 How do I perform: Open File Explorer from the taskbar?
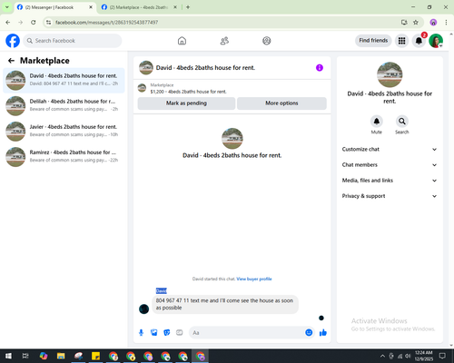(x=61, y=356)
